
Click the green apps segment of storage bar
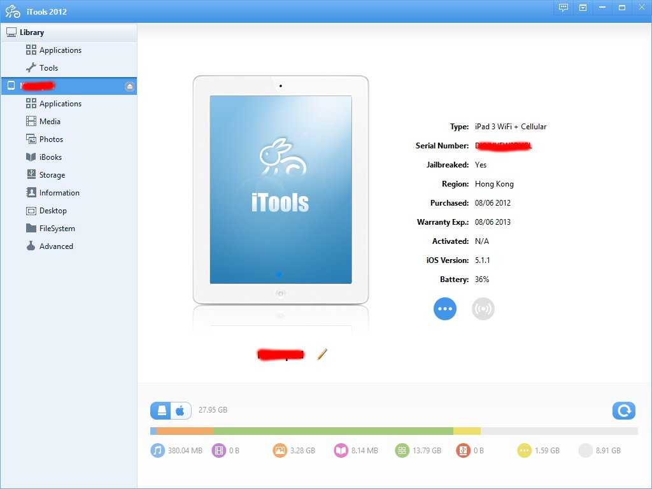tap(334, 431)
